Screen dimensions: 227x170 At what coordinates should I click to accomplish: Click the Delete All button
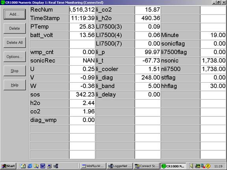[15, 42]
